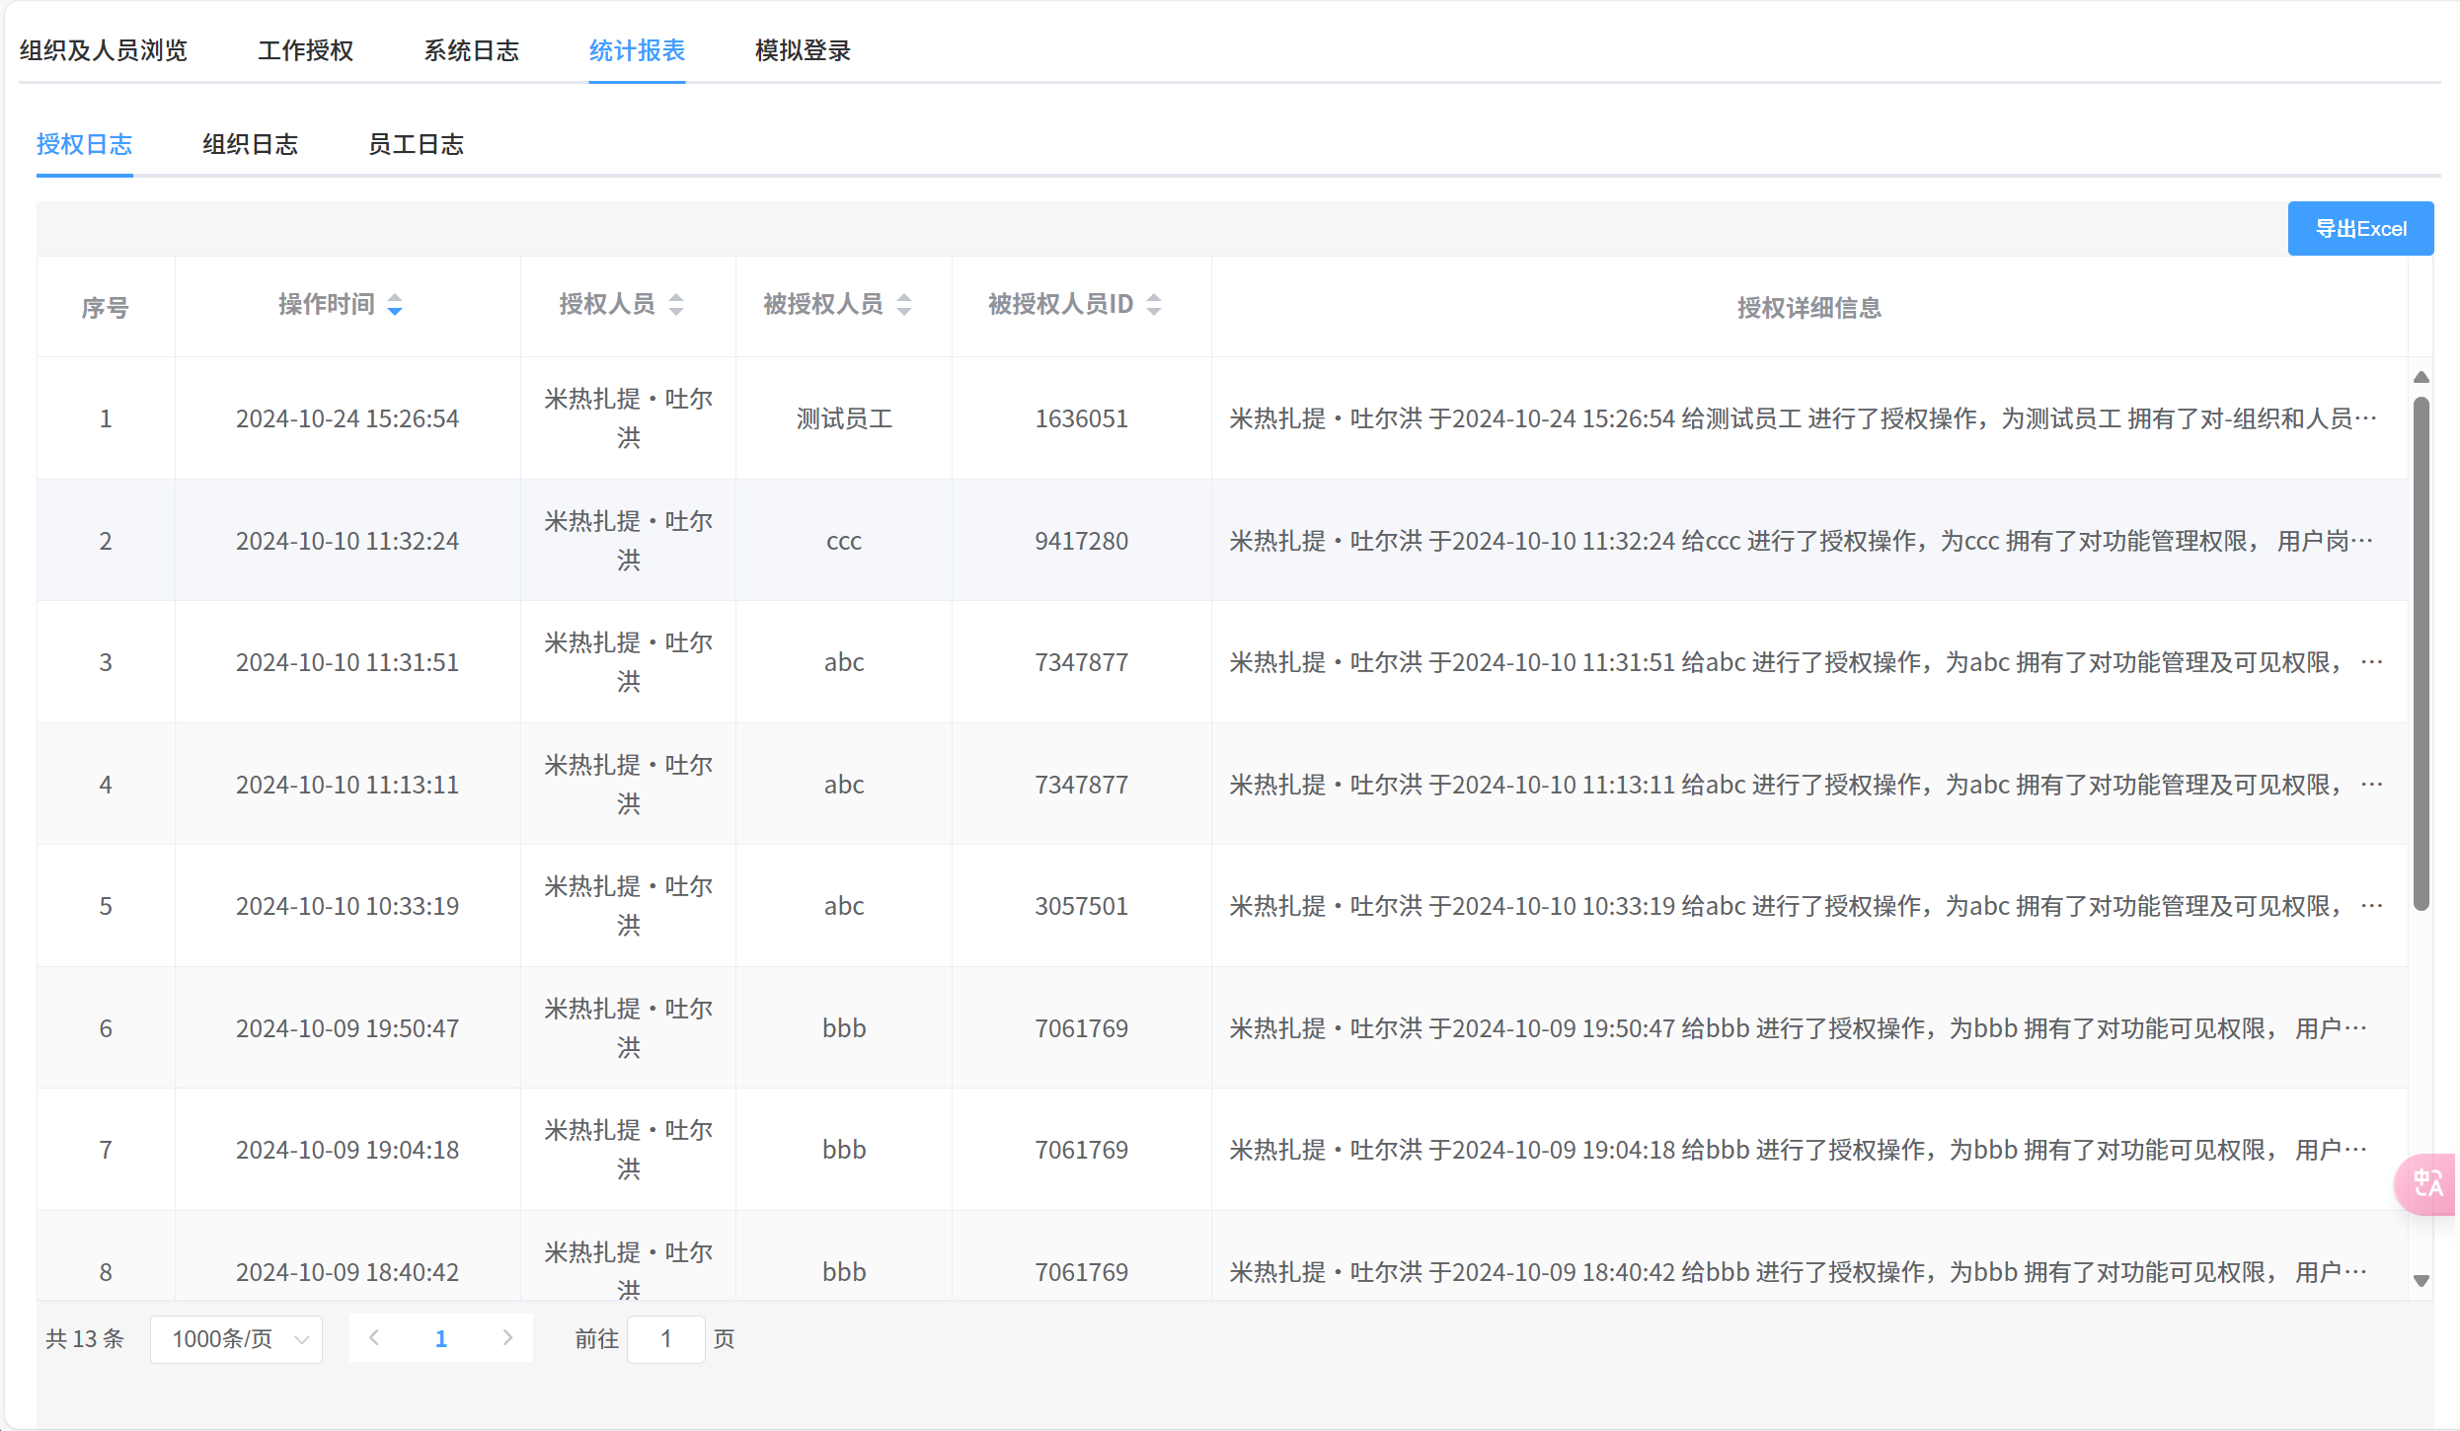This screenshot has width=2460, height=1431.
Task: Click the detail text for 10:33:19 row
Action: [x=1807, y=906]
